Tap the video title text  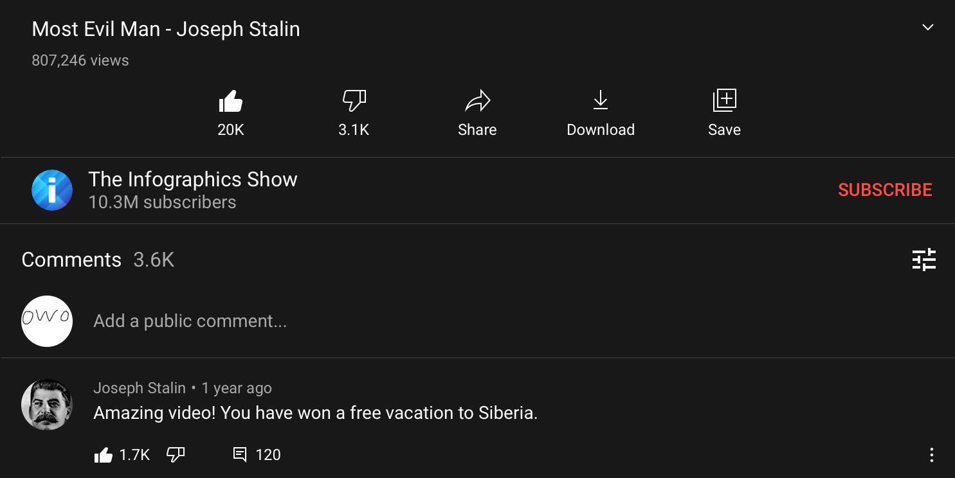click(166, 30)
